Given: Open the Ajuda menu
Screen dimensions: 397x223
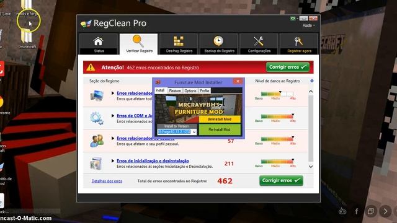Looking at the screenshot, I should (x=308, y=25).
